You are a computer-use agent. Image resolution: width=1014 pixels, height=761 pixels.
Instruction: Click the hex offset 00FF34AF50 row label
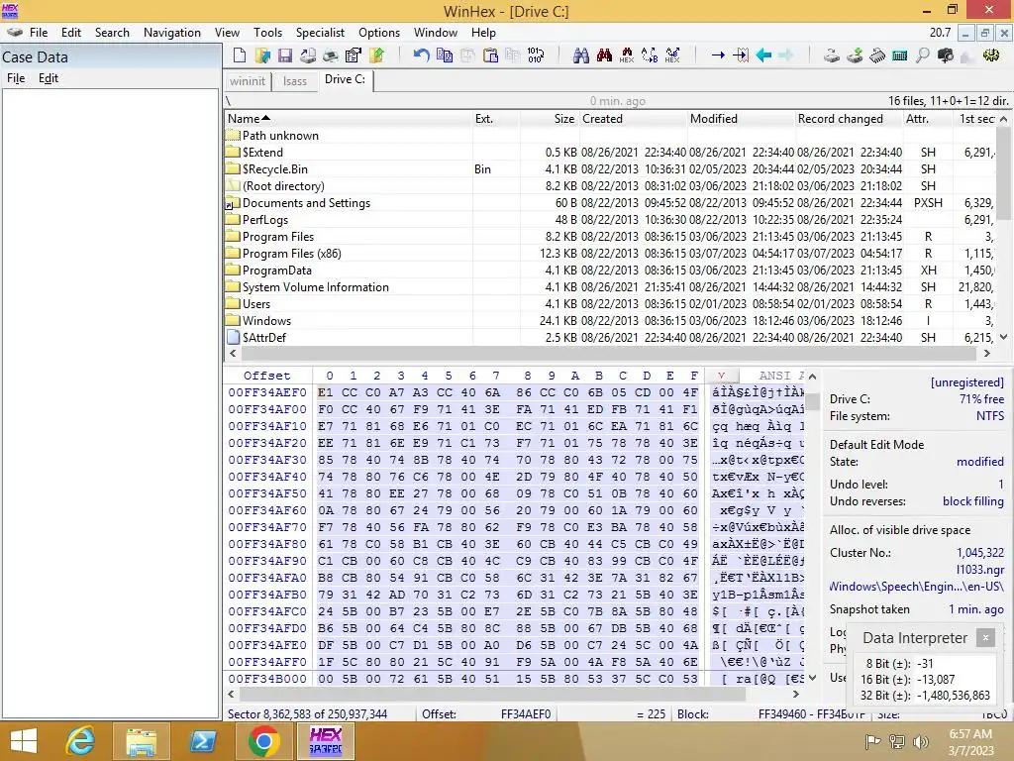[x=267, y=493]
